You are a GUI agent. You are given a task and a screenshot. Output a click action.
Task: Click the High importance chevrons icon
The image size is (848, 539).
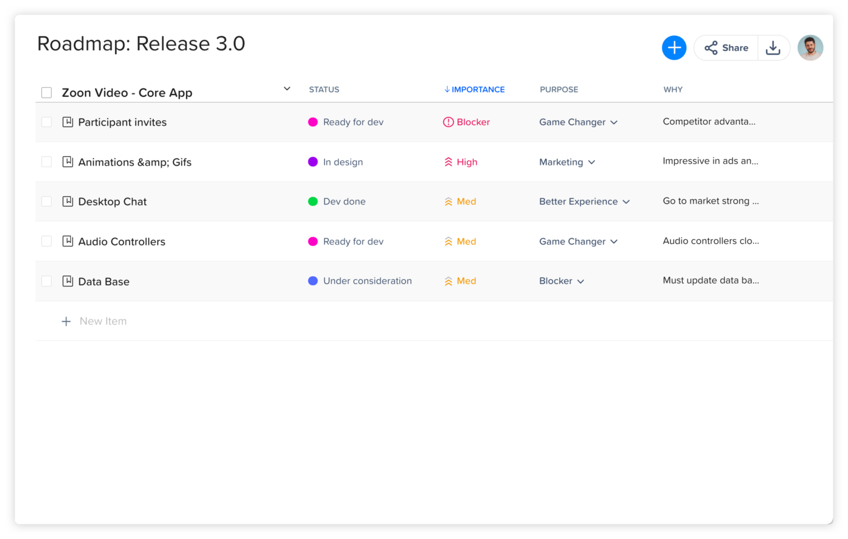point(448,162)
